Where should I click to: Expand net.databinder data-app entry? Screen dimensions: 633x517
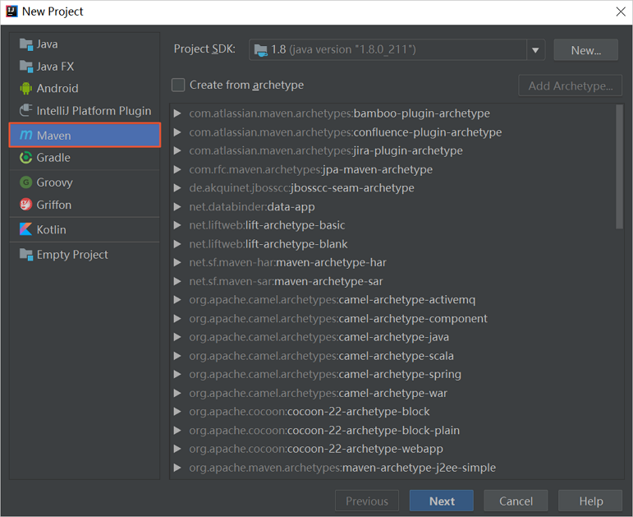[x=177, y=206]
